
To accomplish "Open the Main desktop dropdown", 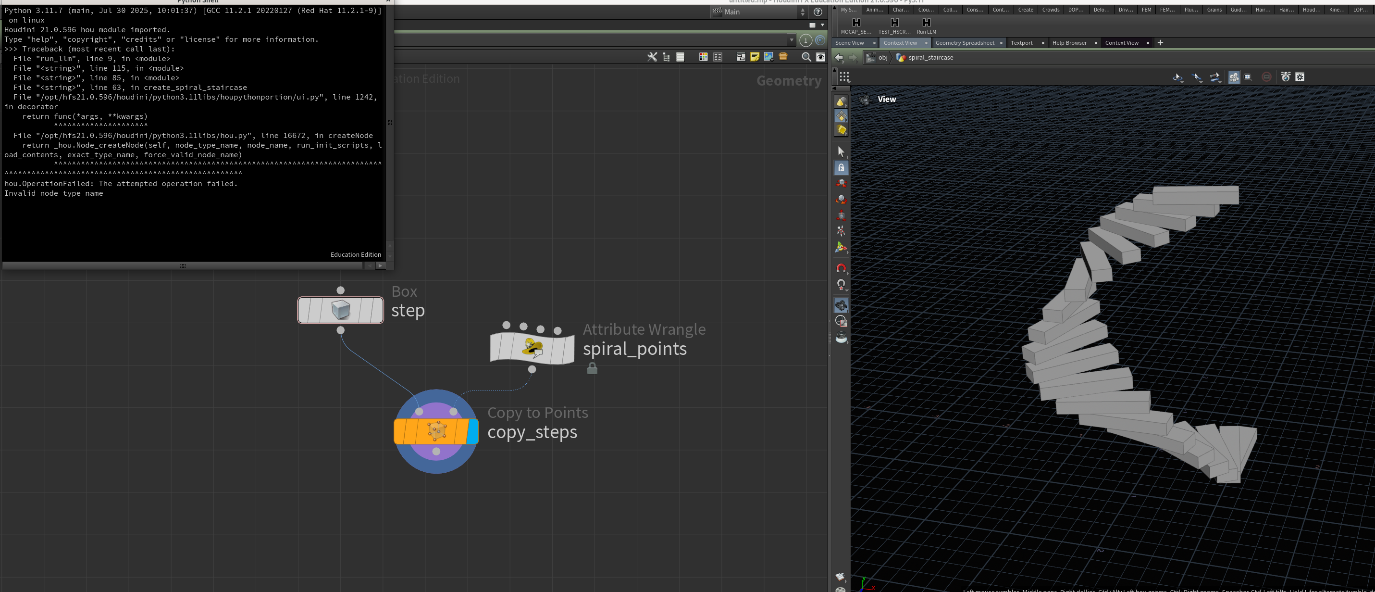I will (758, 12).
